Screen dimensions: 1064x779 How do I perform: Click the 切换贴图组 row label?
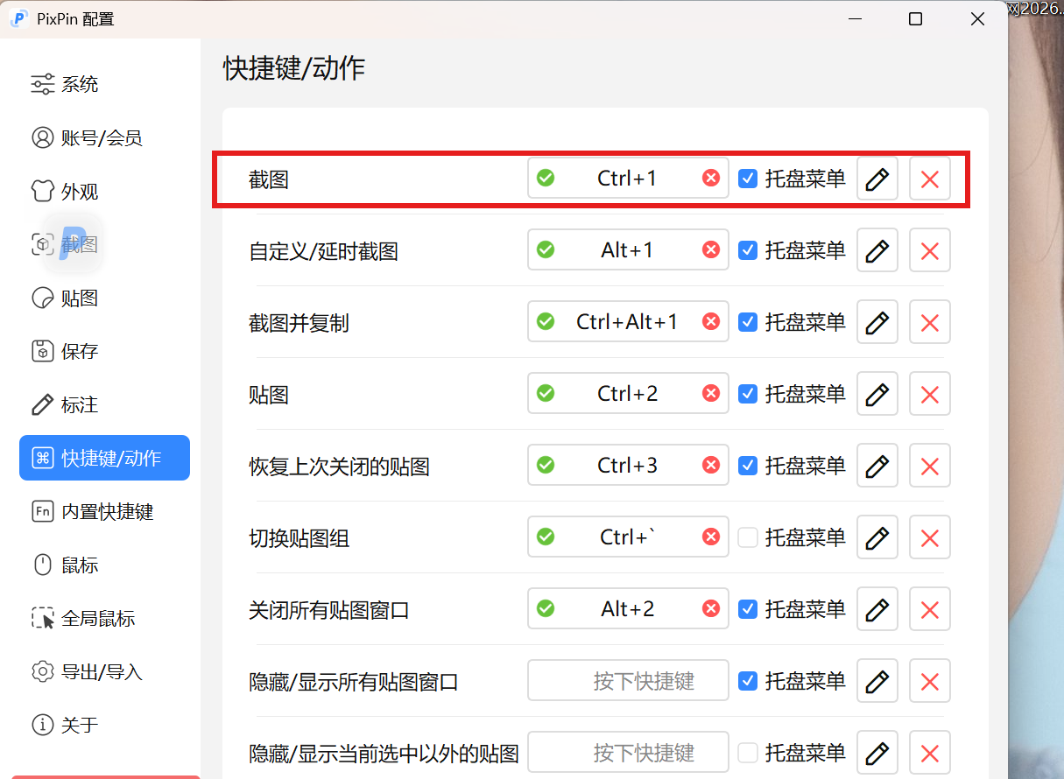pyautogui.click(x=299, y=538)
